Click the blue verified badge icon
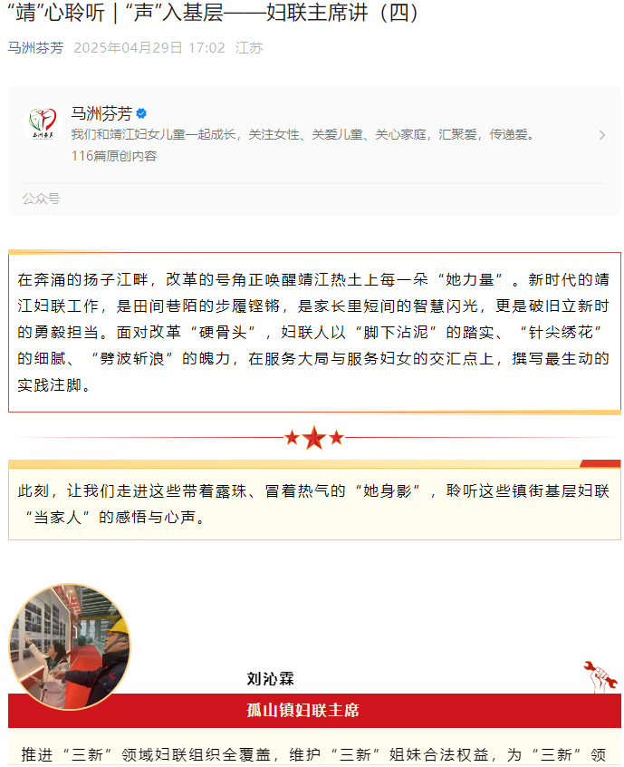Screen dimensions: 624x767 pyautogui.click(x=141, y=113)
